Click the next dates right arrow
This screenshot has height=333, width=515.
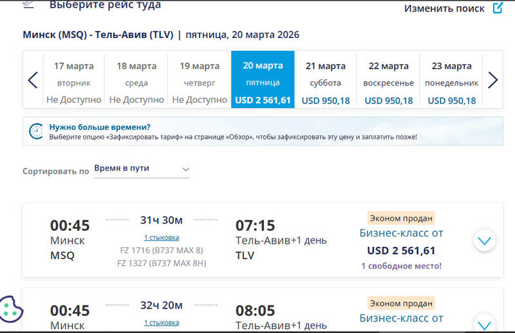coord(492,80)
